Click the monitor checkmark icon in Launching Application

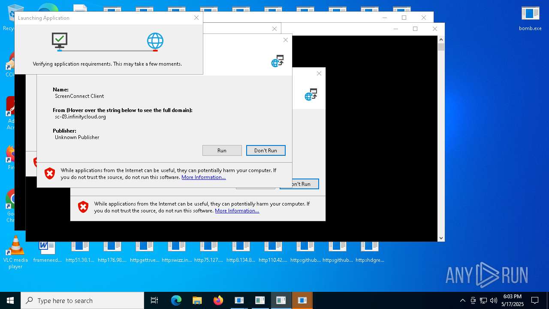click(60, 41)
